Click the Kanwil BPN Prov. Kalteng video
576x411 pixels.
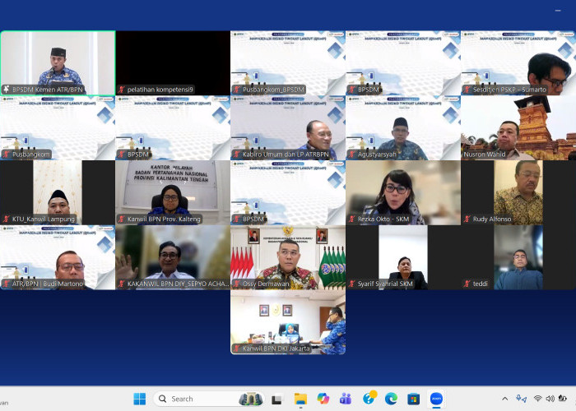click(x=173, y=192)
